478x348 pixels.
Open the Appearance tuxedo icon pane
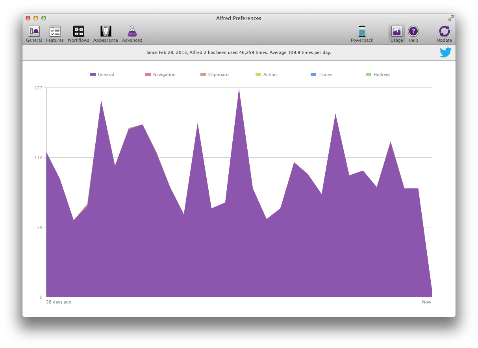pos(106,34)
